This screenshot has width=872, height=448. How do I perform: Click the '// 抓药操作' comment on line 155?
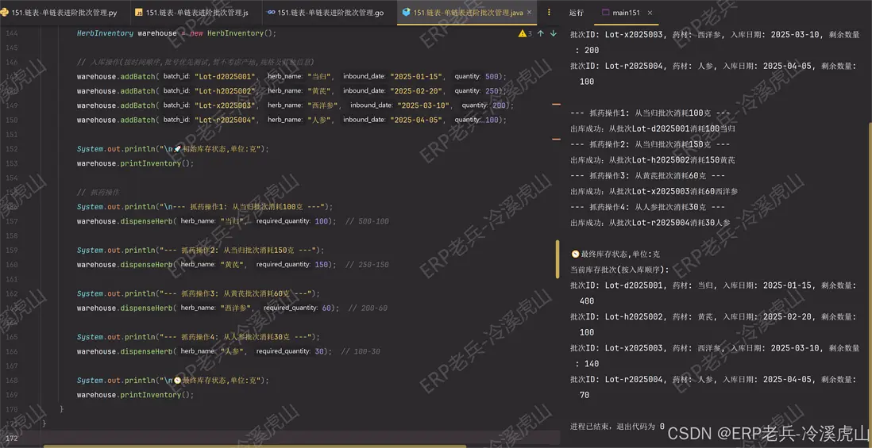(98, 192)
